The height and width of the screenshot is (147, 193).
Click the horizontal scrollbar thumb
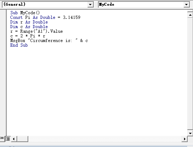tap(23, 139)
